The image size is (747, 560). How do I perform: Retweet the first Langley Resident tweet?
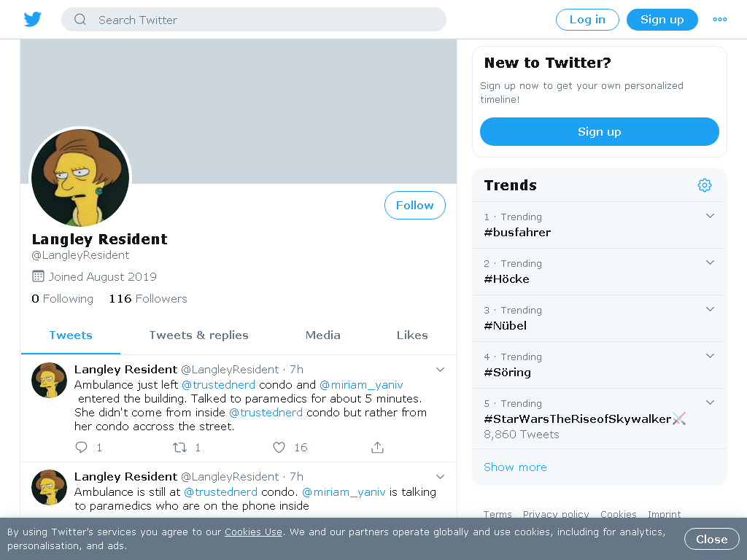click(179, 447)
